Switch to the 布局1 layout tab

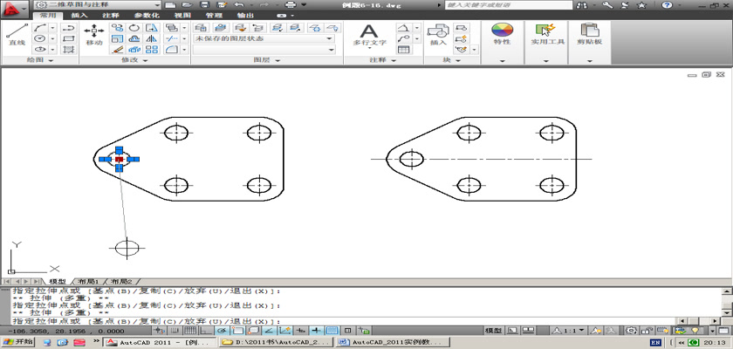(x=89, y=282)
